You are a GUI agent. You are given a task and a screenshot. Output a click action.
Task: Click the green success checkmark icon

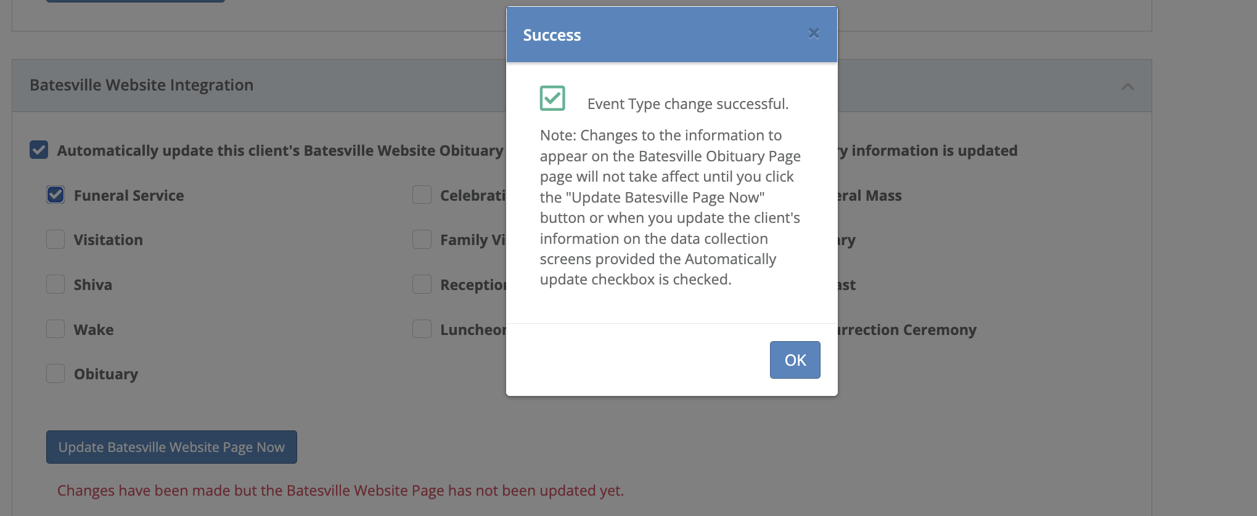point(552,99)
